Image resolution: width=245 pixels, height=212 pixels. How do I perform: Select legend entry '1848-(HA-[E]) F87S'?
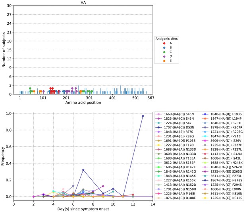[175, 132]
